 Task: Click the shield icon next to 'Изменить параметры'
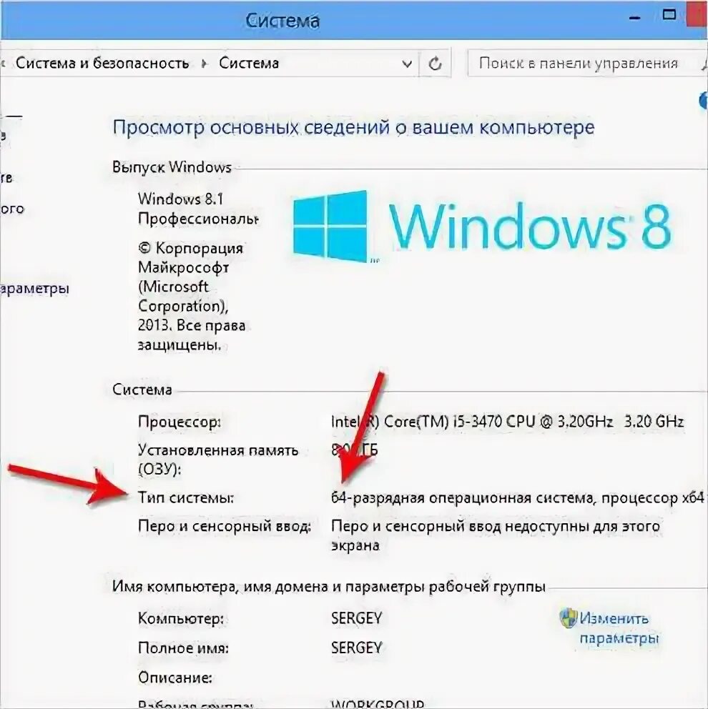coord(569,618)
